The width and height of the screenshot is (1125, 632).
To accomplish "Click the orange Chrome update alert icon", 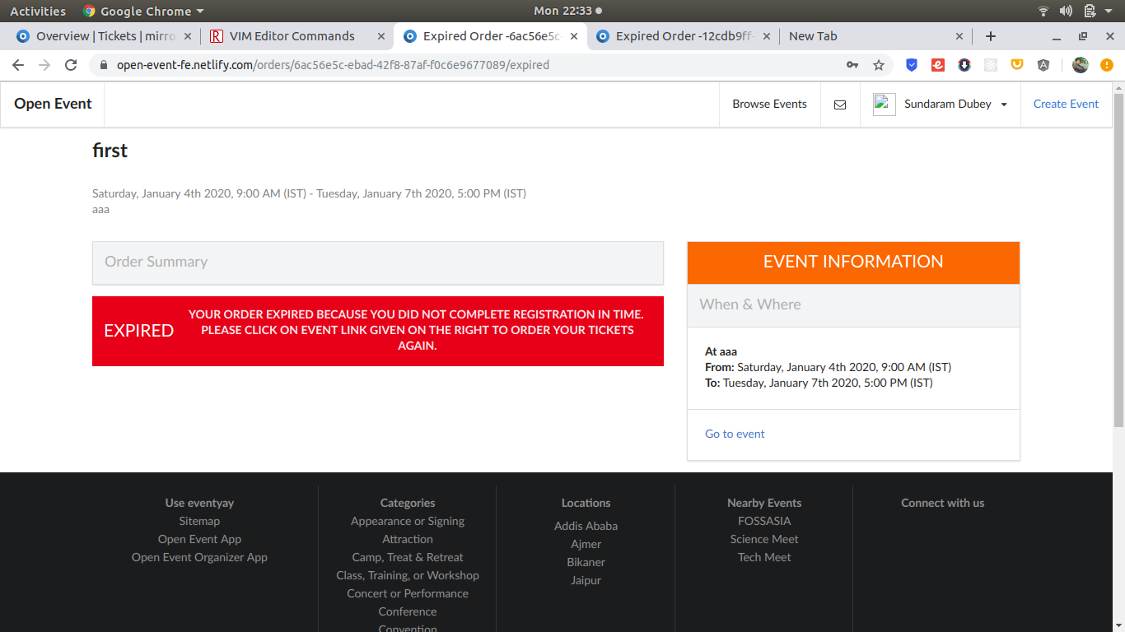I will pos(1107,65).
